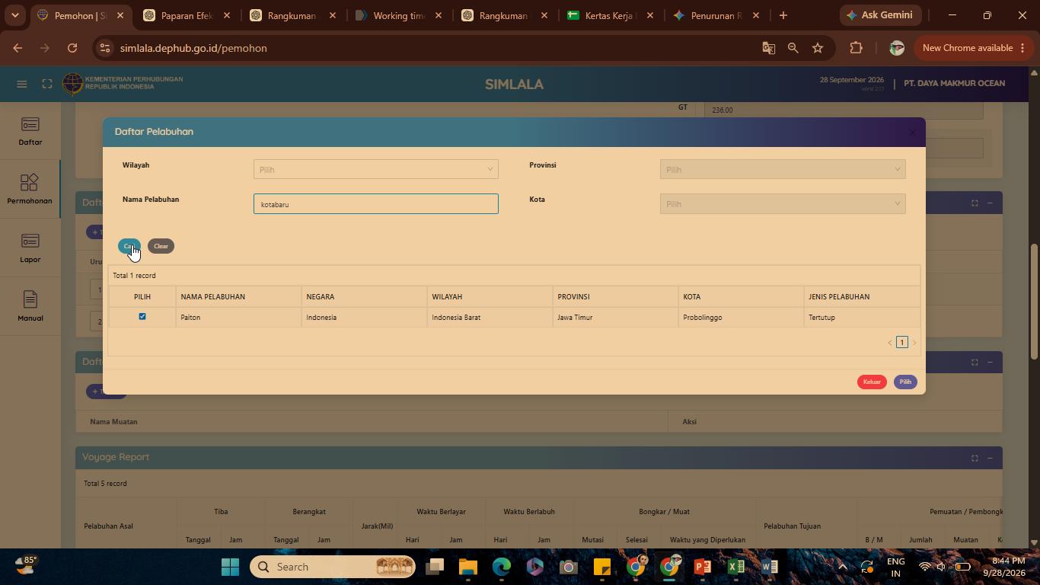The height and width of the screenshot is (585, 1040).
Task: Confirm with the Pilih button
Action: 905,382
